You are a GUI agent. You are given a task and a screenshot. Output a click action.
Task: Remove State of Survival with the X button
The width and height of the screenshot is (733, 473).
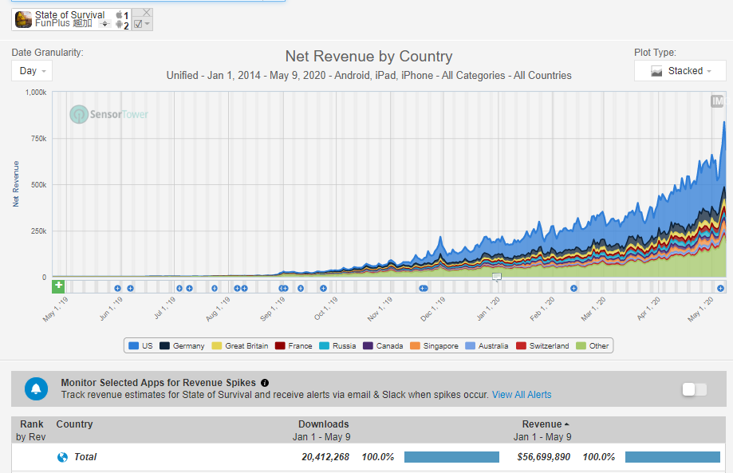click(146, 13)
